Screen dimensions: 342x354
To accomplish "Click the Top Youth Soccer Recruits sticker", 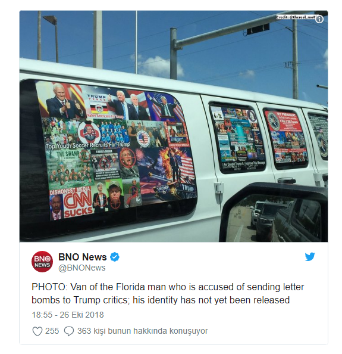I will (87, 145).
